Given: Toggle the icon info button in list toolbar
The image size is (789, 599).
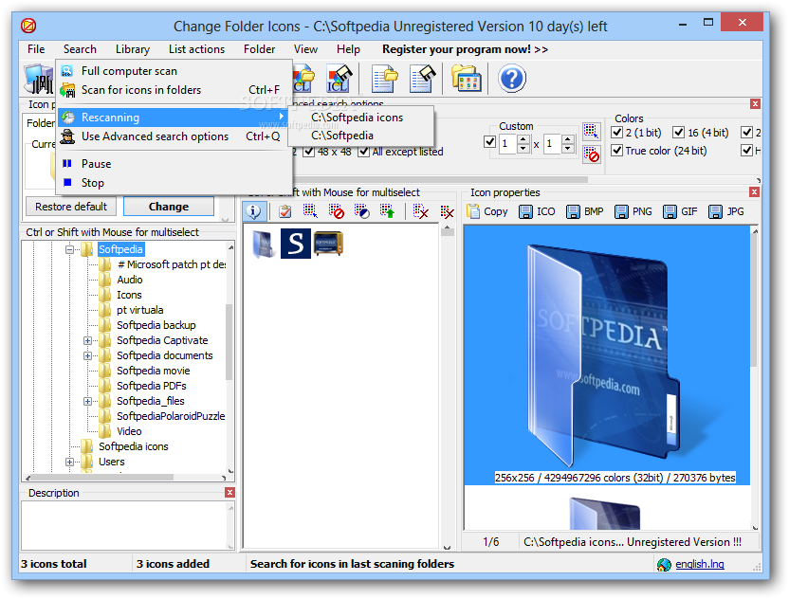Looking at the screenshot, I should coord(253,211).
